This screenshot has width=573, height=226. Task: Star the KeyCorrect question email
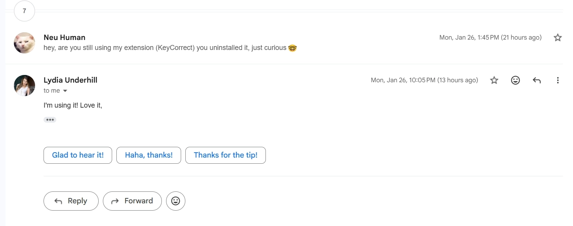pyautogui.click(x=558, y=37)
